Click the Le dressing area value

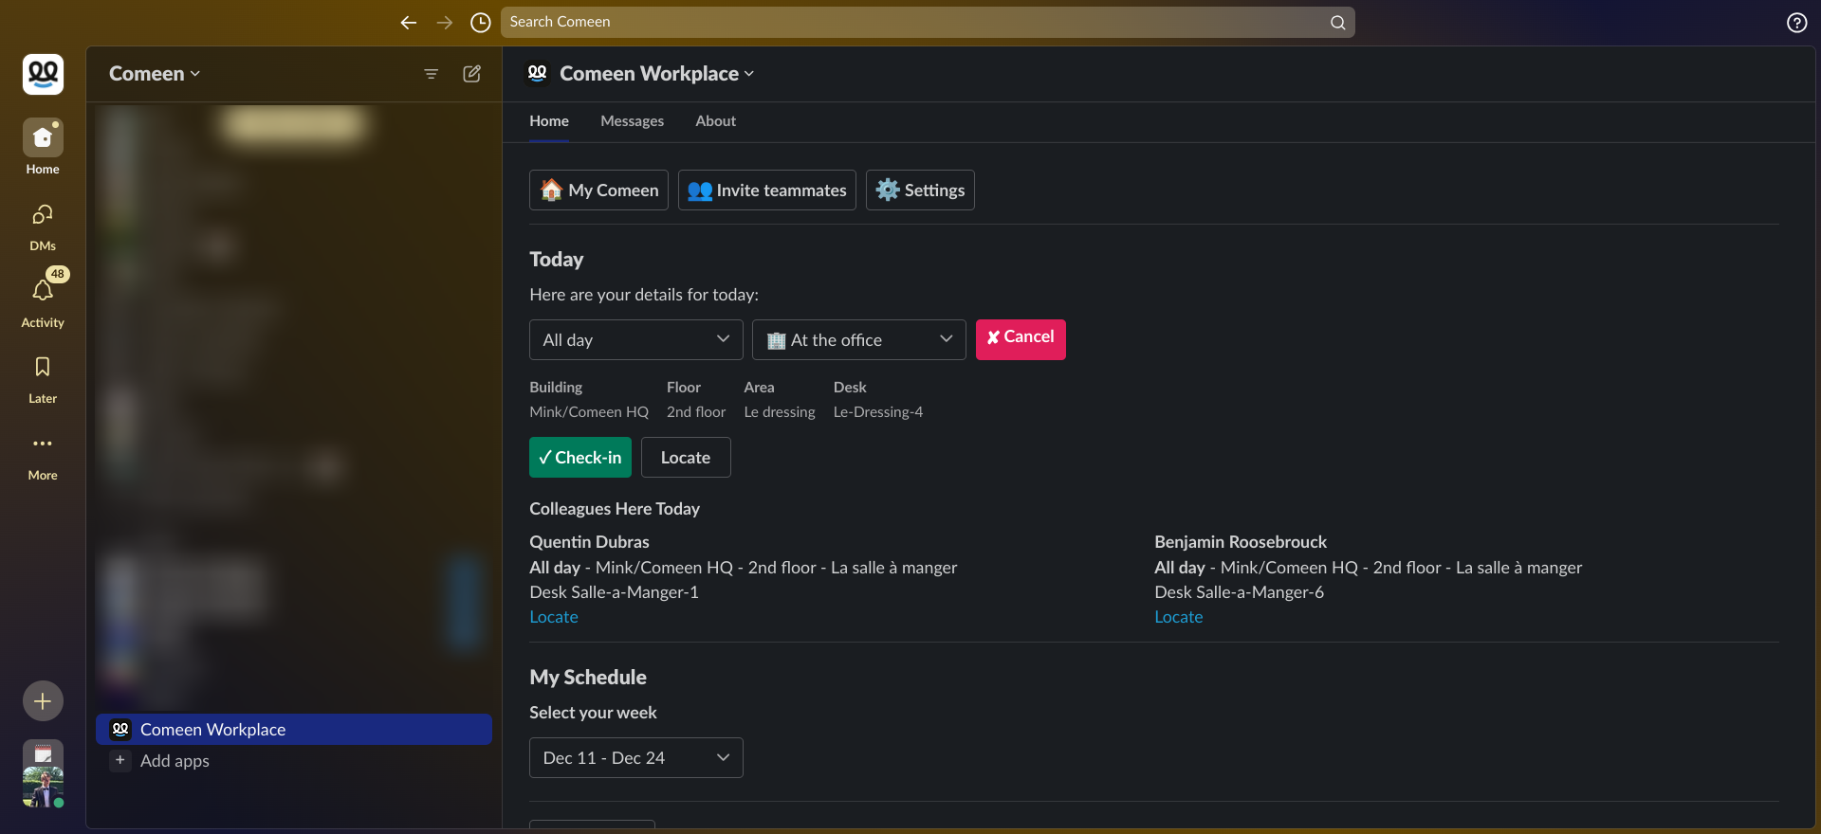(780, 412)
